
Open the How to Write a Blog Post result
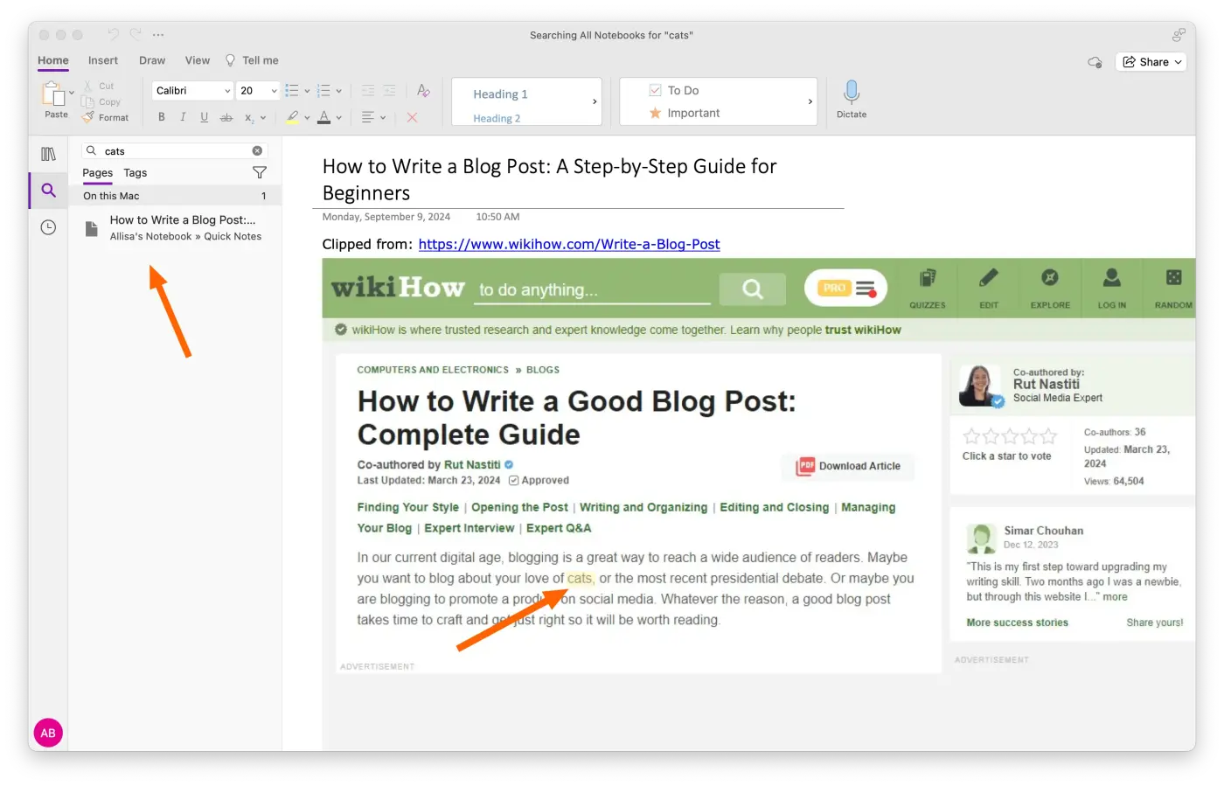pyautogui.click(x=175, y=228)
